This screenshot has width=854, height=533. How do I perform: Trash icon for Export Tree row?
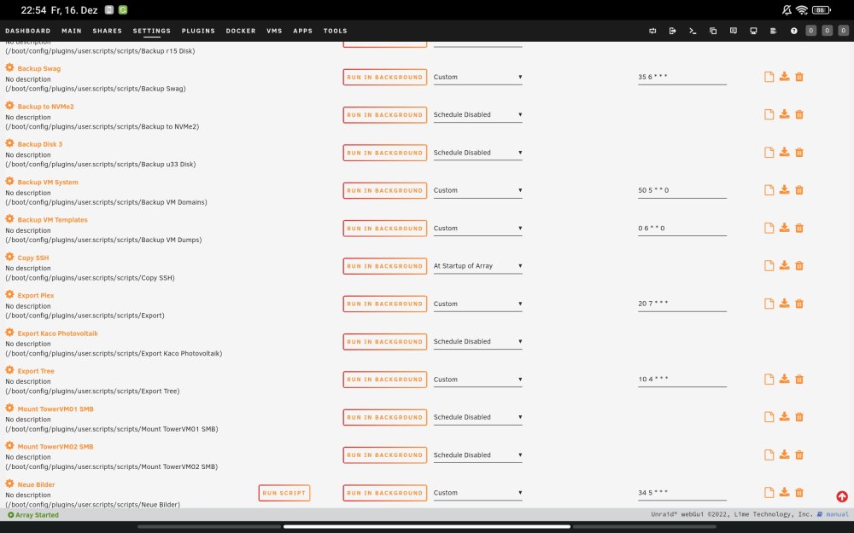(799, 379)
